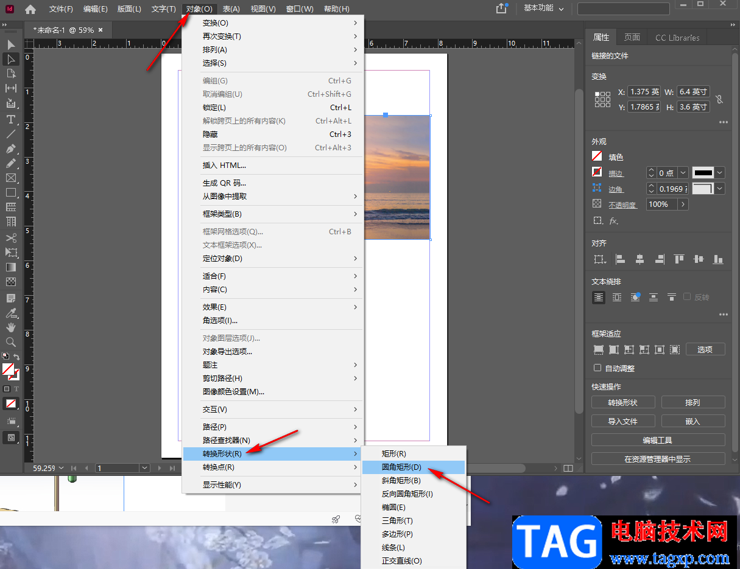Click the 导入文件 button
This screenshot has width=740, height=569.
click(623, 421)
